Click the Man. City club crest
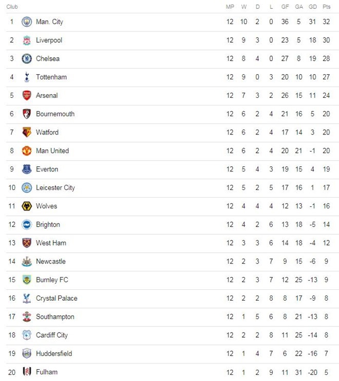Viewport: 339px width, 381px height. click(x=27, y=22)
